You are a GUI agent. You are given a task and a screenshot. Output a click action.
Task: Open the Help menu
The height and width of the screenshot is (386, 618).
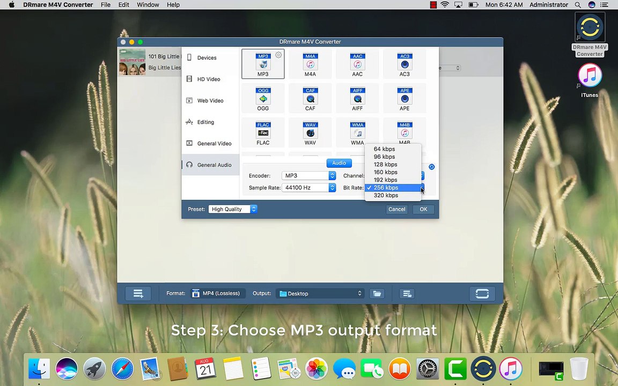click(173, 5)
